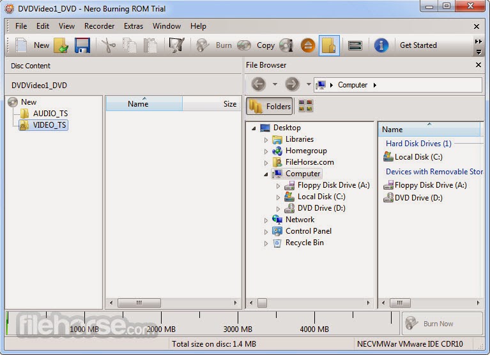Click the Burn label in the toolbar
Viewport: 490px width, 355px height.
coord(224,45)
